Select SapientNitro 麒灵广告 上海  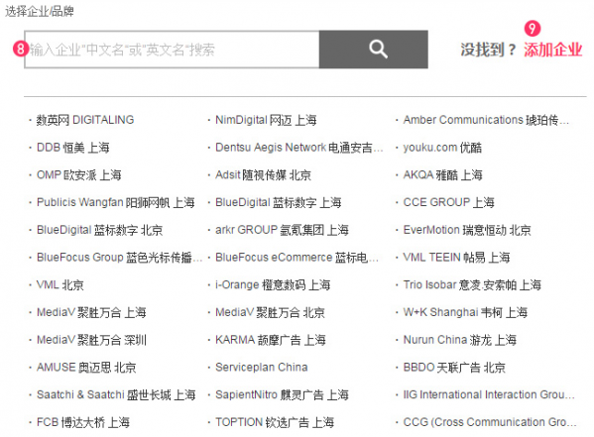coord(283,395)
